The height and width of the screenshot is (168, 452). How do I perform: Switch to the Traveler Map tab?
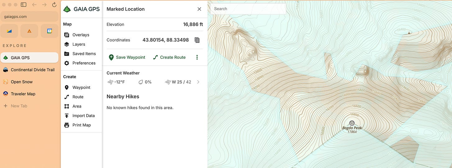29,94
